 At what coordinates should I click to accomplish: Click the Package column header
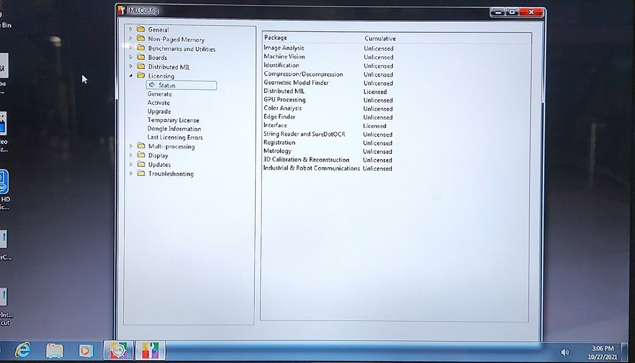[x=276, y=38]
